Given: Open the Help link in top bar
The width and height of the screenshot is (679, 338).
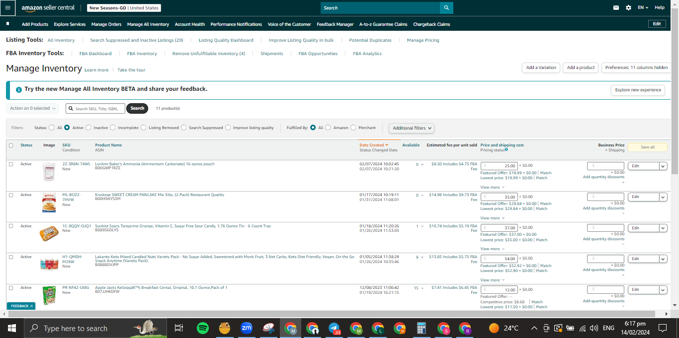Looking at the screenshot, I should pos(660,8).
